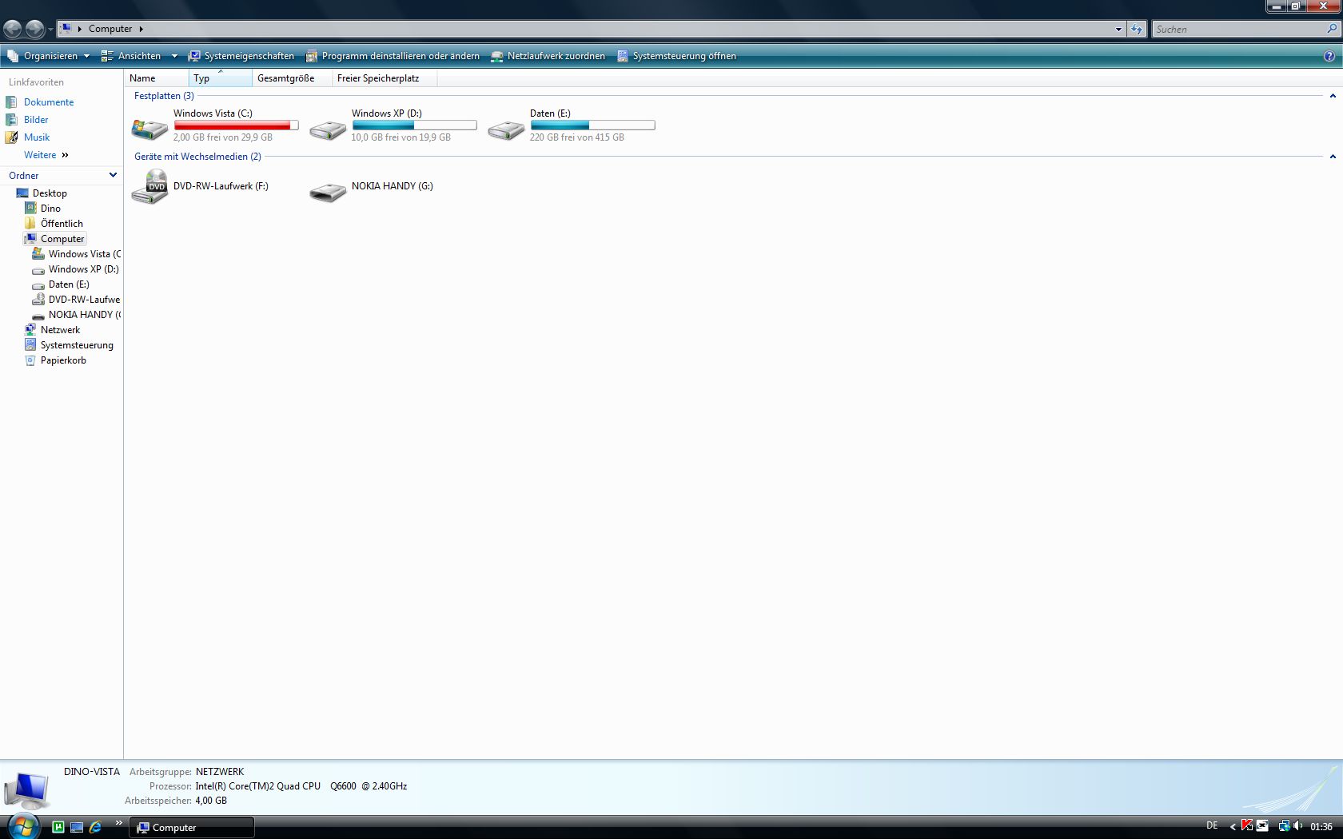The width and height of the screenshot is (1343, 839).
Task: Click the Windows XP (D:) usage bar
Action: pyautogui.click(x=414, y=125)
